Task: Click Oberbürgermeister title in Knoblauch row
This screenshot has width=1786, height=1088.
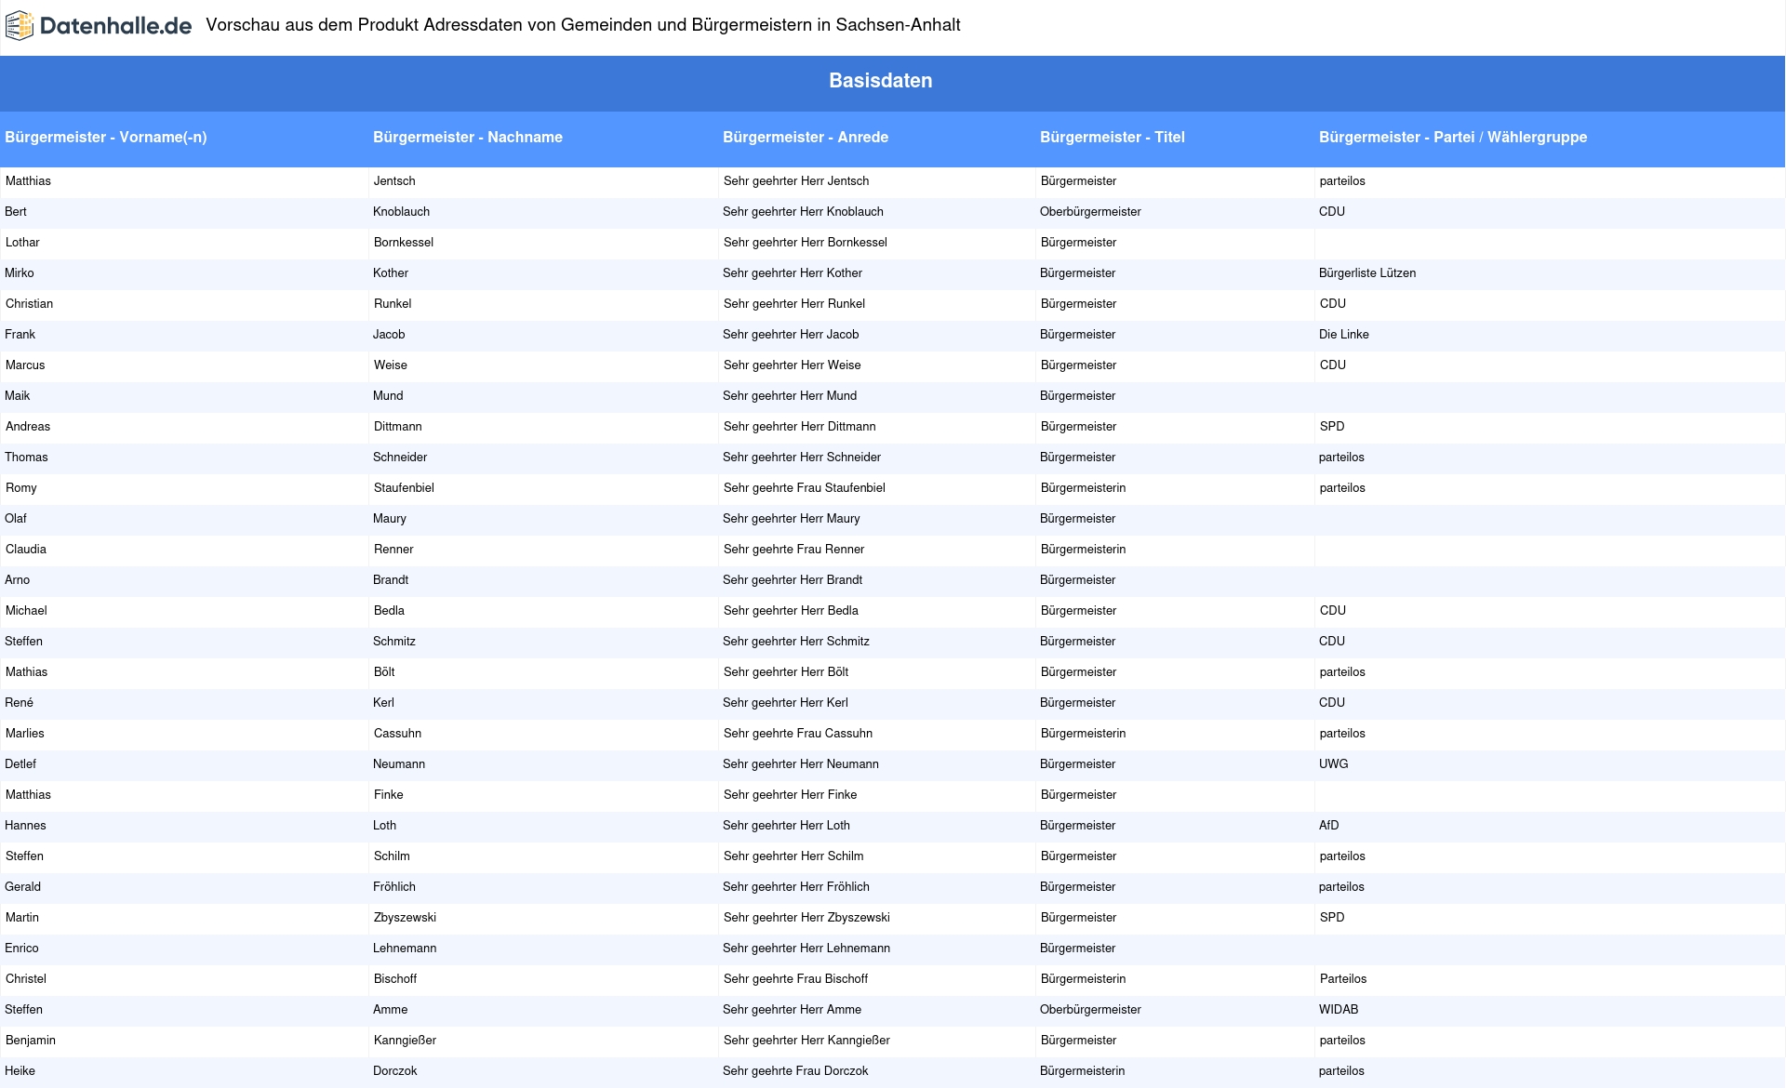Action: pos(1090,211)
